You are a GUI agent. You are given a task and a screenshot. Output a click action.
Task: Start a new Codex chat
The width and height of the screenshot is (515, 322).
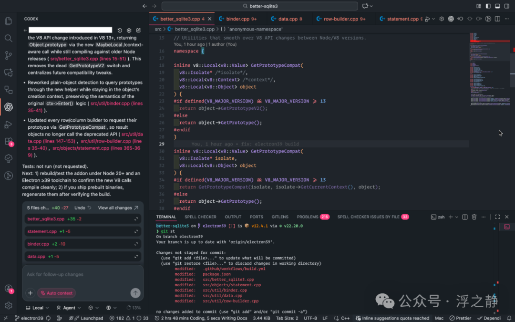click(x=139, y=30)
